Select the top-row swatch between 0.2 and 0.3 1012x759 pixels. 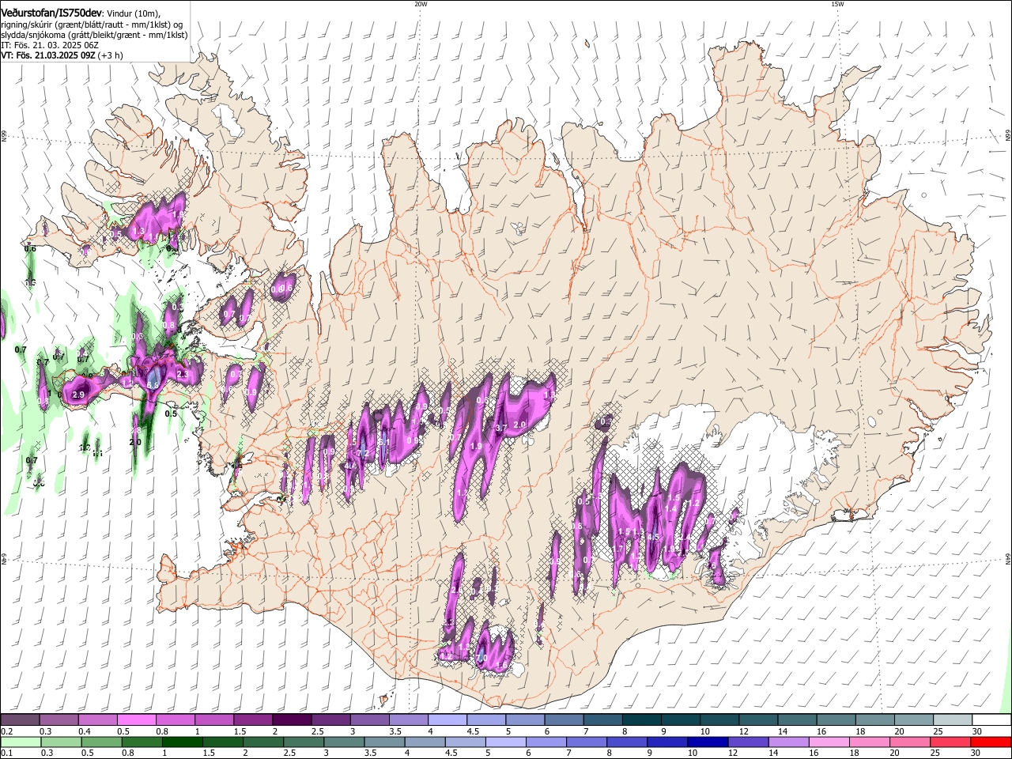pos(20,719)
